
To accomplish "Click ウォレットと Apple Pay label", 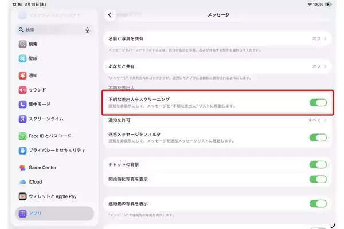I will (x=53, y=196).
